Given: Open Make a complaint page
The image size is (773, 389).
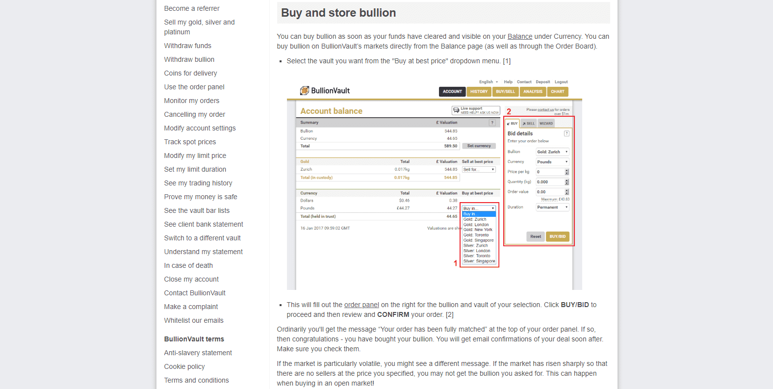Looking at the screenshot, I should point(191,307).
